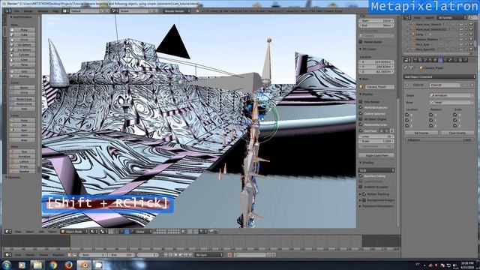Toggle World Background checkbox
Image resolution: width=480 pixels, height=270 pixels.
coord(361,107)
